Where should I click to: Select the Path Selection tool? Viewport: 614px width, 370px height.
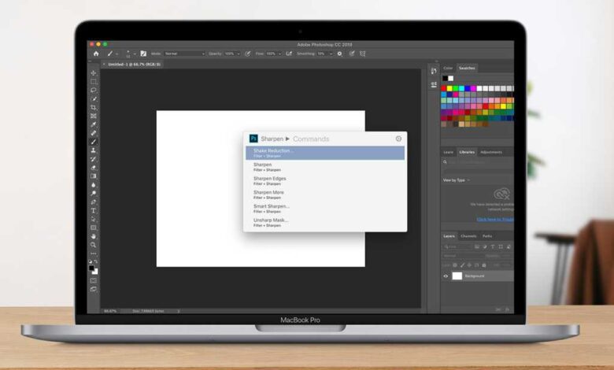[93, 220]
